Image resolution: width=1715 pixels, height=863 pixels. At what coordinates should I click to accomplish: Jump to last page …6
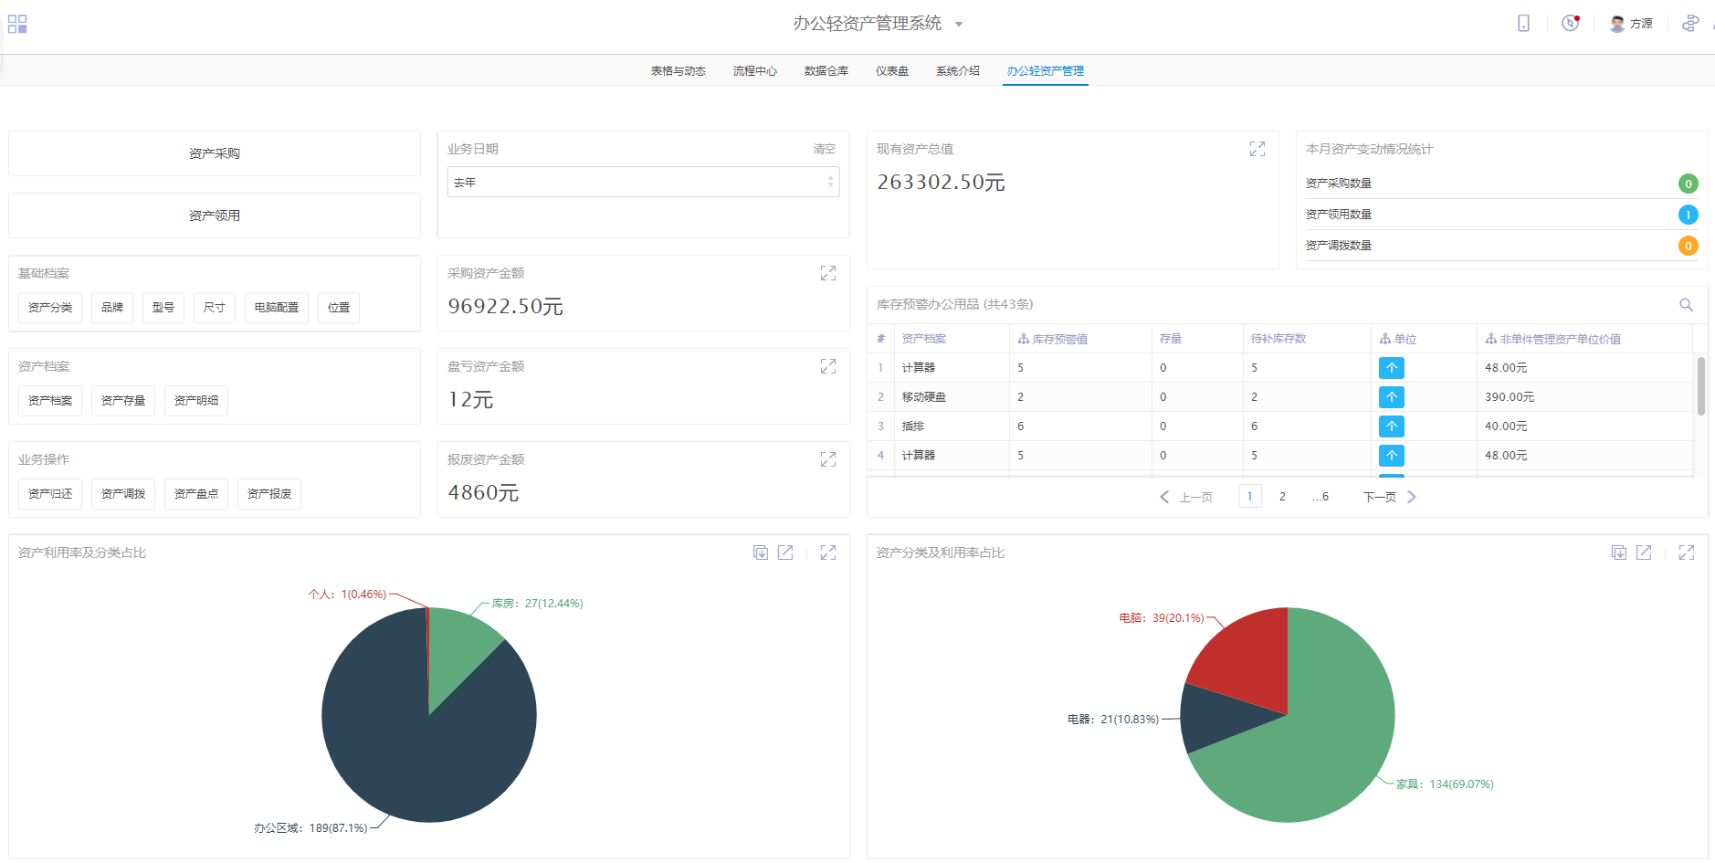click(1320, 497)
